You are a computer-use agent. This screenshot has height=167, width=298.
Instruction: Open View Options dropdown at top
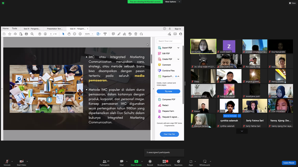click(172, 2)
